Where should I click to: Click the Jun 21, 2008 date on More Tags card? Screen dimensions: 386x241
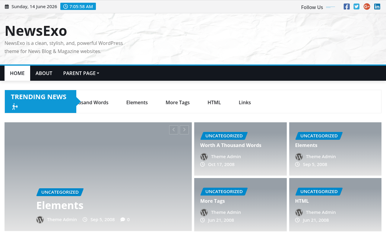click(x=221, y=220)
